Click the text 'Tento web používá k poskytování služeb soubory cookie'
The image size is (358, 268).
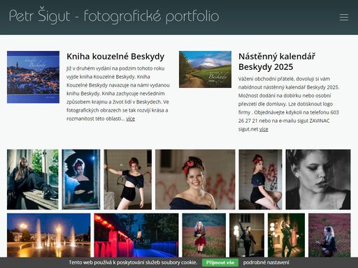(133, 262)
